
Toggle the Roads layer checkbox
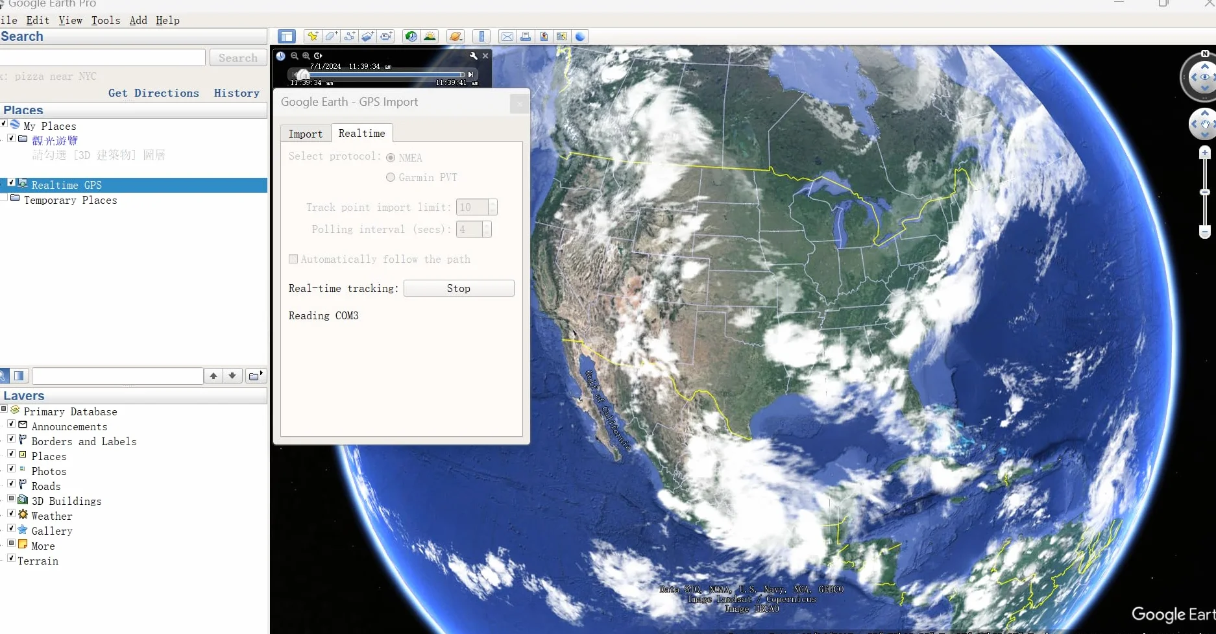[x=11, y=483]
